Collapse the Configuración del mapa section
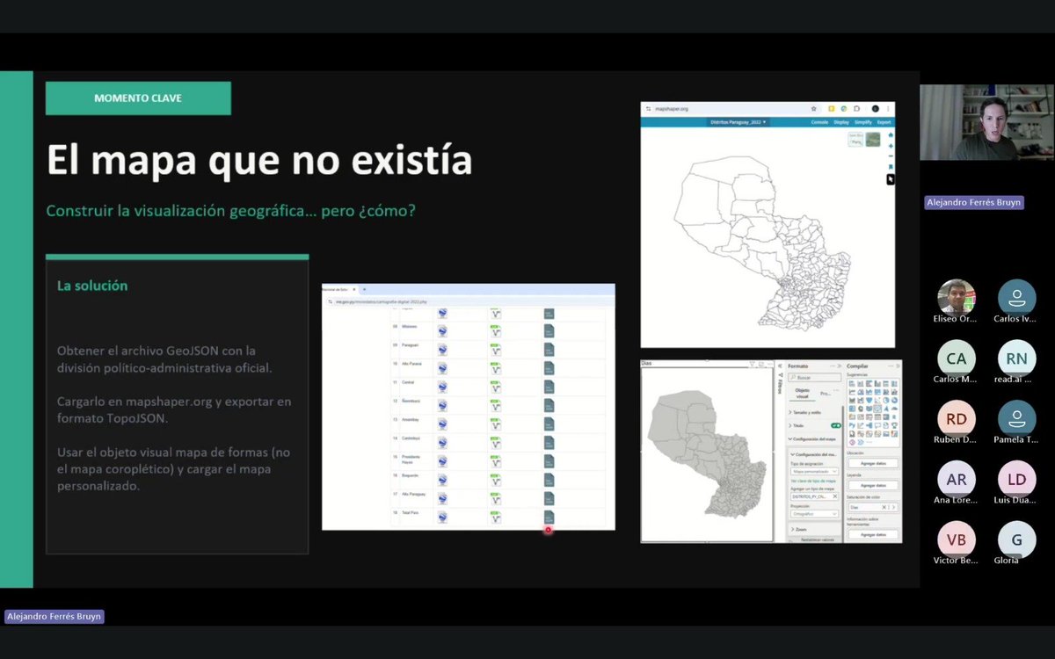 (812, 438)
